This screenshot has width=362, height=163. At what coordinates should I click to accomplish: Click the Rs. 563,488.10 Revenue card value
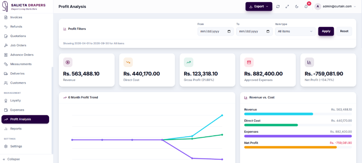(x=81, y=74)
